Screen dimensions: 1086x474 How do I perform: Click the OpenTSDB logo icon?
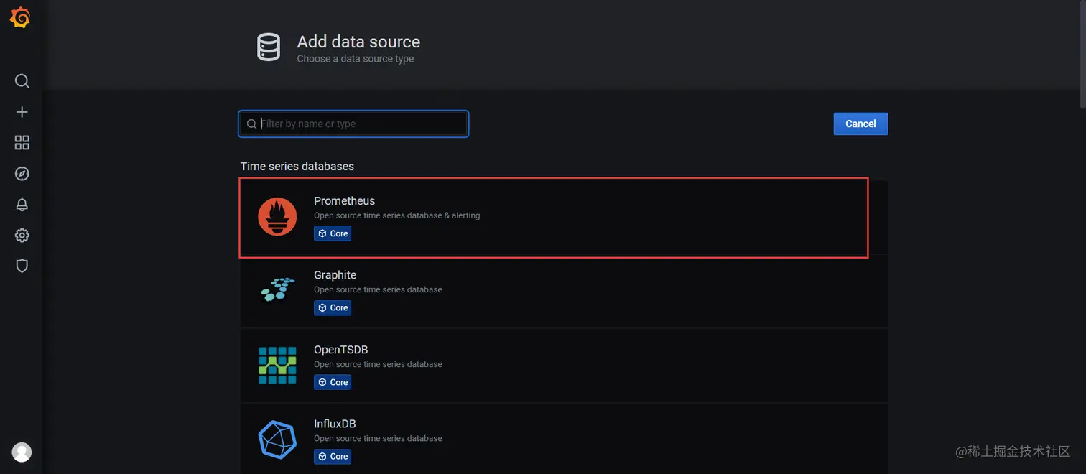click(277, 365)
